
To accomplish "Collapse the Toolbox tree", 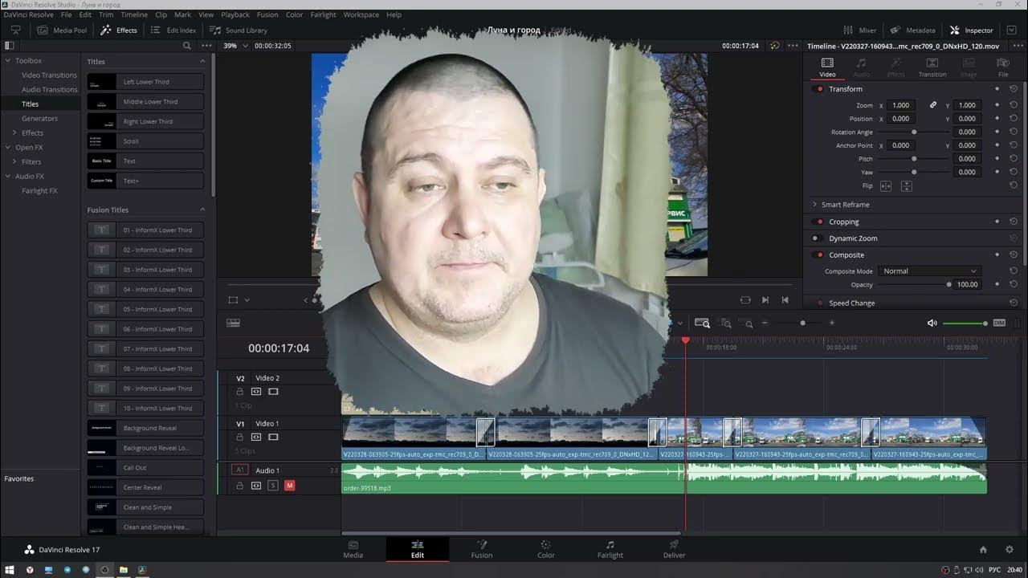I will coord(8,60).
